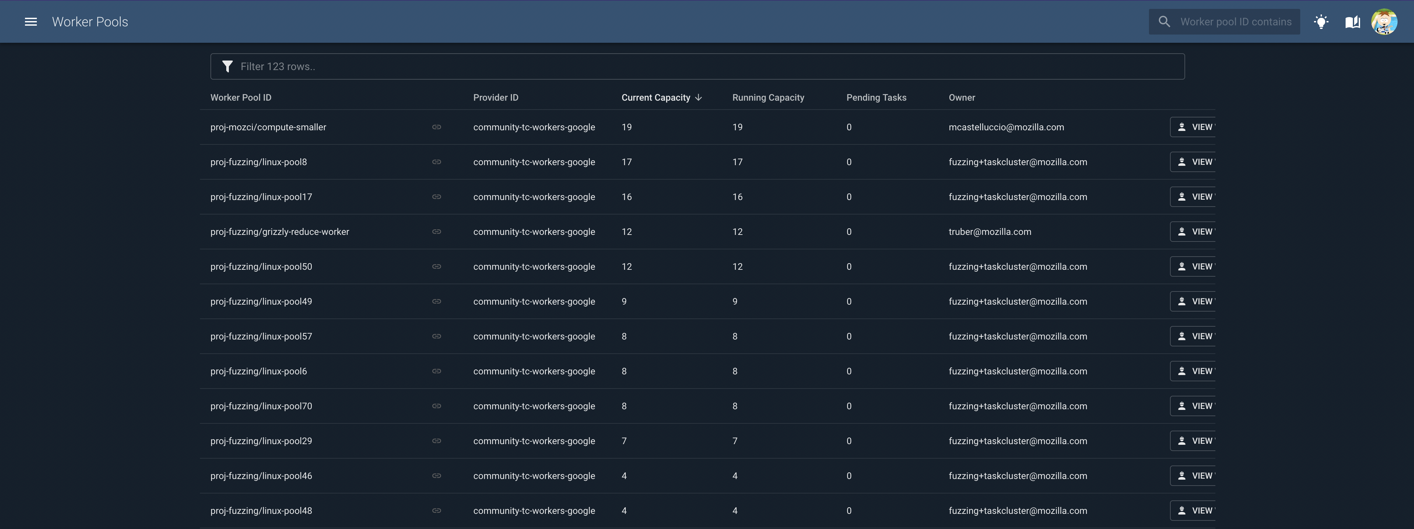
Task: Click owner email truber@mozilla.com
Action: (x=990, y=231)
